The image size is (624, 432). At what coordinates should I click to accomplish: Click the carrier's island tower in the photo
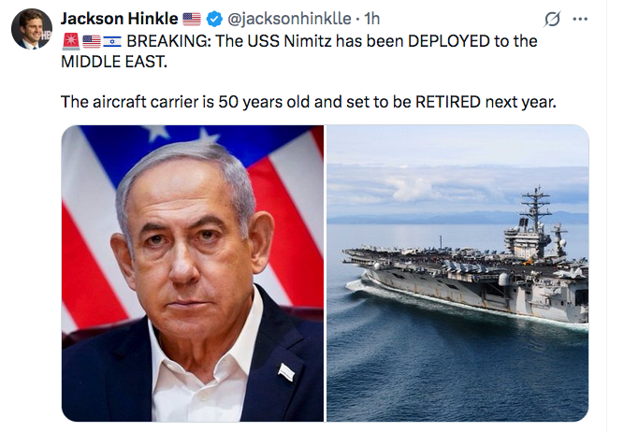point(536,224)
